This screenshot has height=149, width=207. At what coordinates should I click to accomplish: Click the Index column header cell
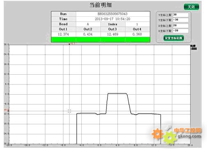[x=113, y=24]
